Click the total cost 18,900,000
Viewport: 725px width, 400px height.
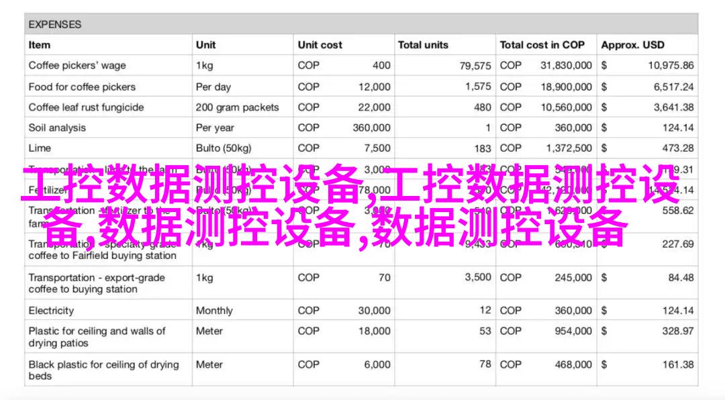click(566, 87)
